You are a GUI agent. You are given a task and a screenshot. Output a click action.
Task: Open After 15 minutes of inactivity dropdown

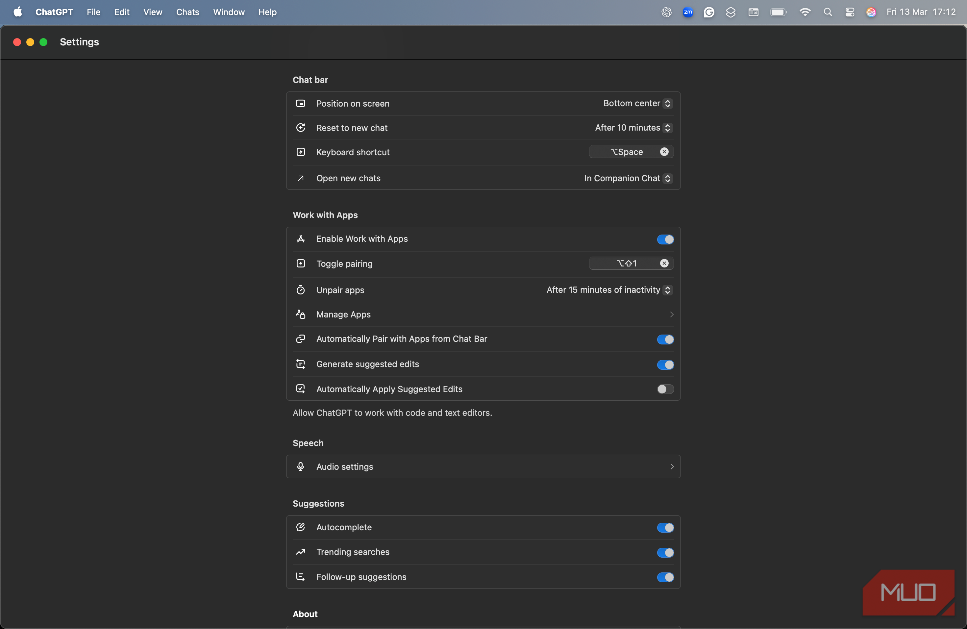pos(609,290)
